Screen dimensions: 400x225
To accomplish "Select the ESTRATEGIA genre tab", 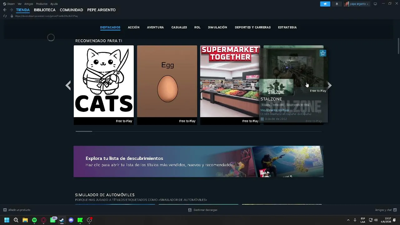I will (x=287, y=27).
